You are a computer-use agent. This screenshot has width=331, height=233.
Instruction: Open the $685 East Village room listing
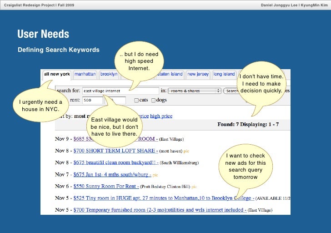pos(115,139)
